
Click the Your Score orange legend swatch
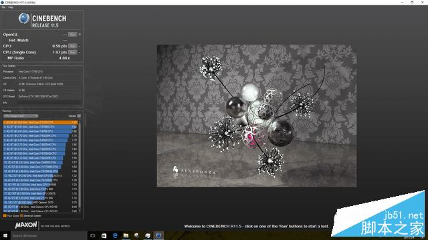coord(5,216)
